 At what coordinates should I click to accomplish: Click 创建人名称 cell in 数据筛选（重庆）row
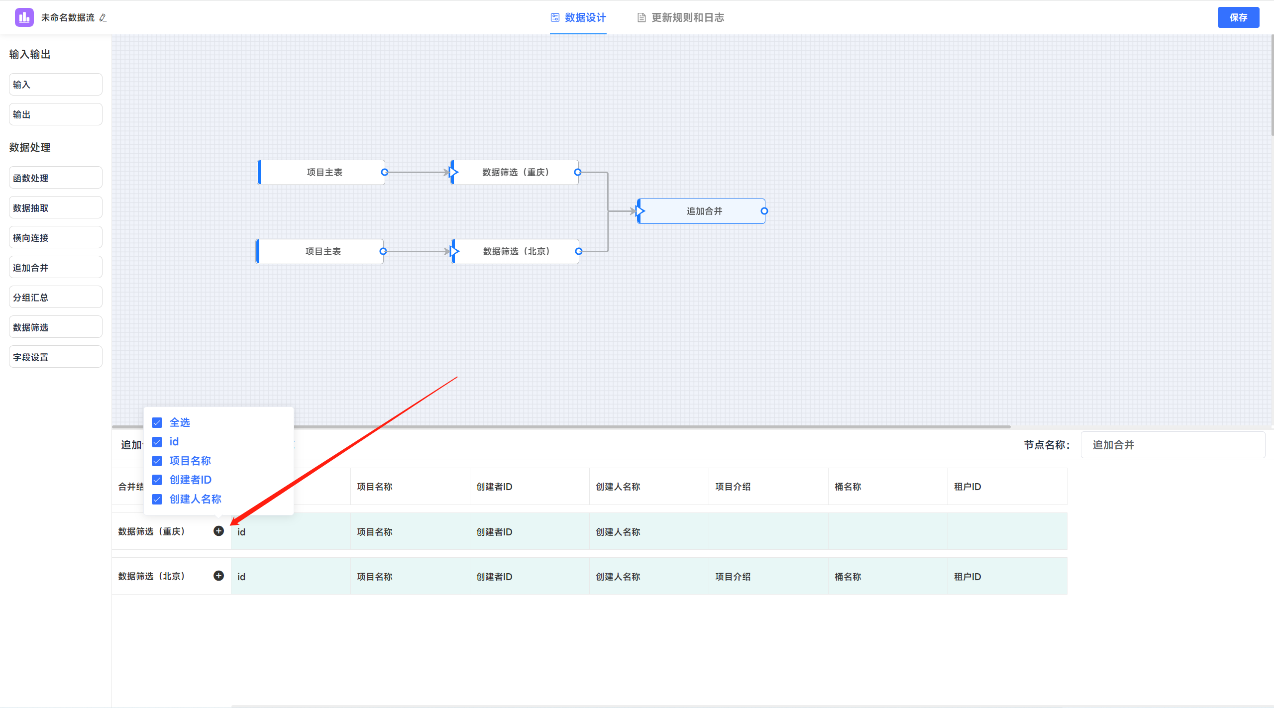(649, 531)
